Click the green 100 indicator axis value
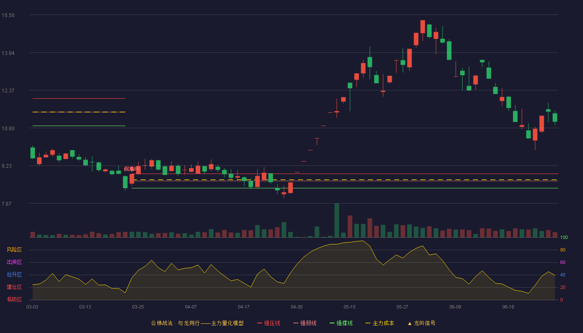This screenshot has height=333, width=583. (x=564, y=238)
